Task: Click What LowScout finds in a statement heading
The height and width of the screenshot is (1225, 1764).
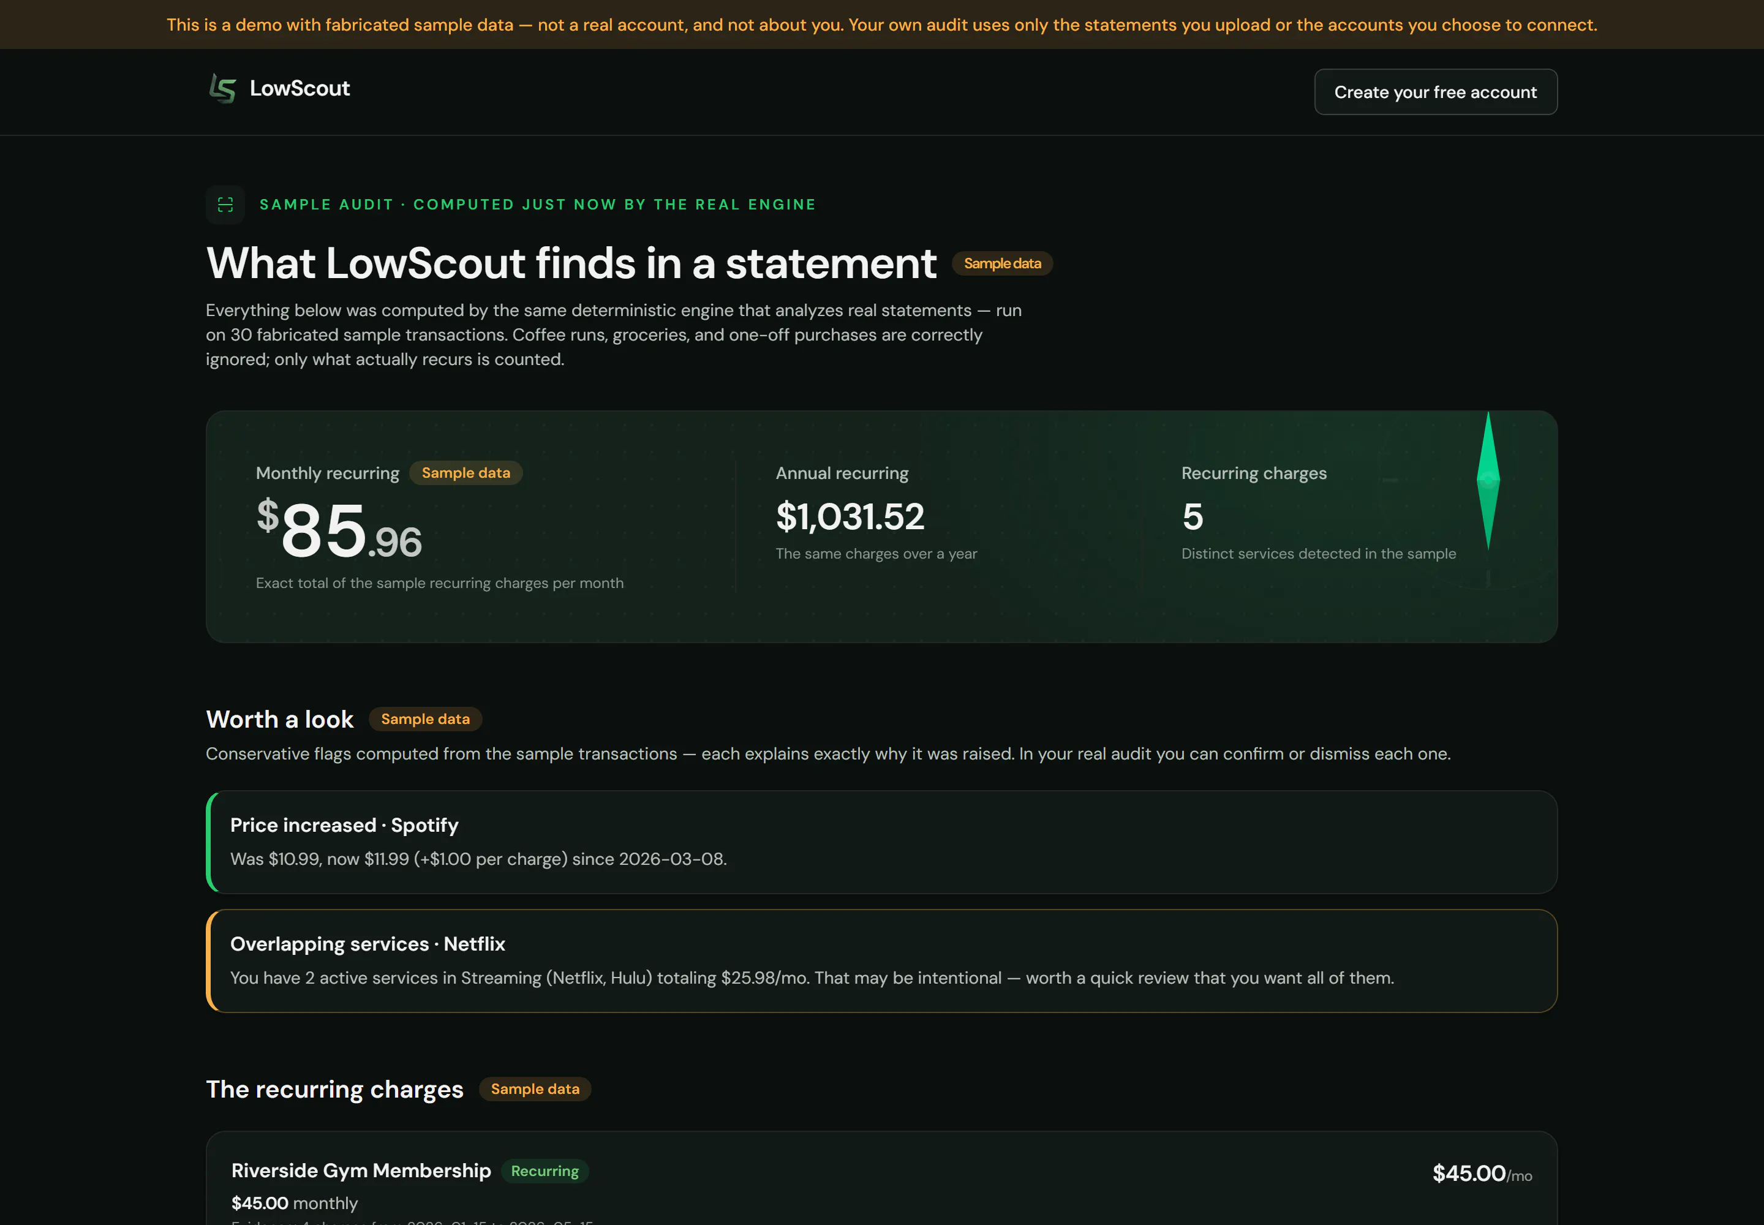Action: pos(571,263)
